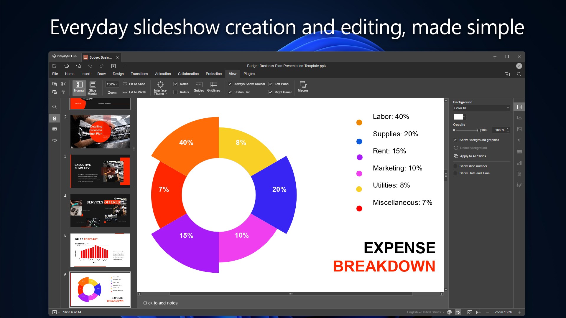Open paragraph settings in right sidebar
Image resolution: width=566 pixels, height=318 pixels.
[519, 140]
